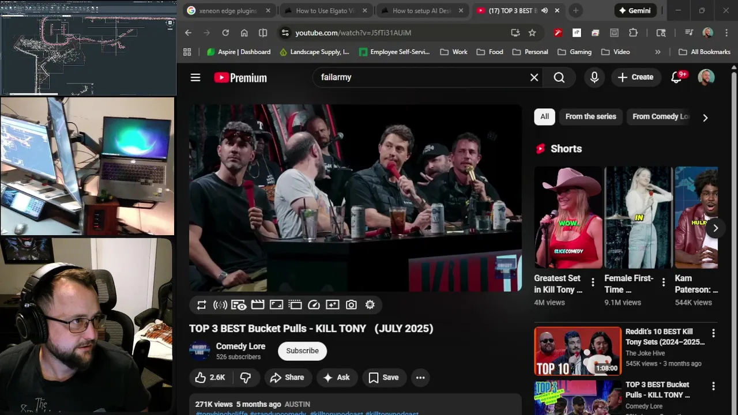Viewport: 738px width, 415px height.
Task: Open options for Female First-Time short
Action: pyautogui.click(x=663, y=282)
